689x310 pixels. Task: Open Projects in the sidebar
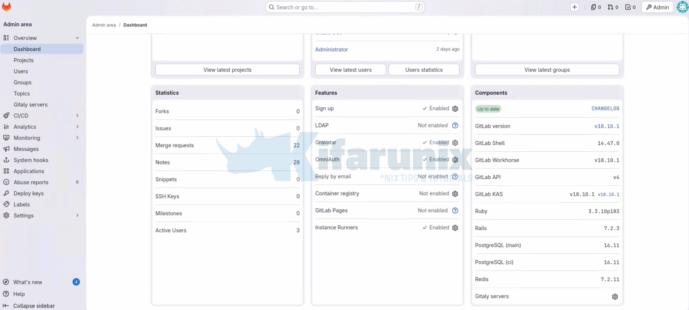point(42,60)
